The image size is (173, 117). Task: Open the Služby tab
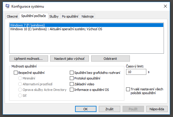point(54,16)
